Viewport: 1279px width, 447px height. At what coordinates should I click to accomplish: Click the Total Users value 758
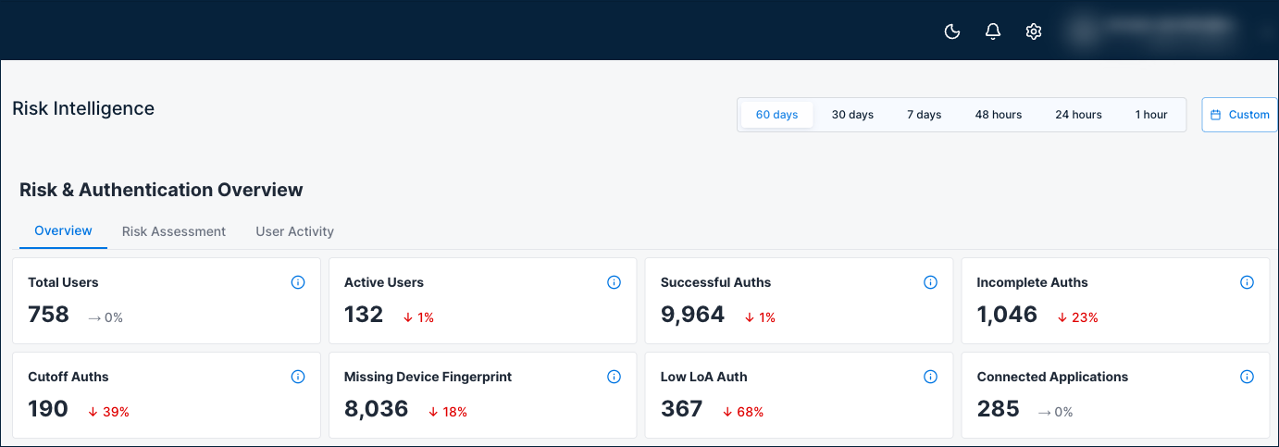coord(48,315)
